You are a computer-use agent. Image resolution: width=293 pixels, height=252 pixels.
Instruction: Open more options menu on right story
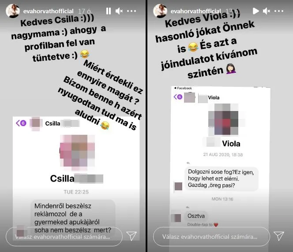pyautogui.click(x=279, y=11)
